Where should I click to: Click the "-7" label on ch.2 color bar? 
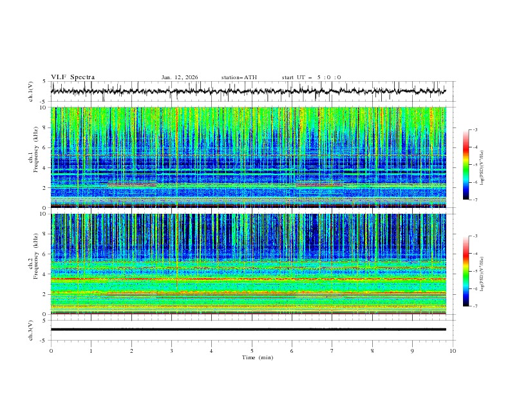[475, 306]
